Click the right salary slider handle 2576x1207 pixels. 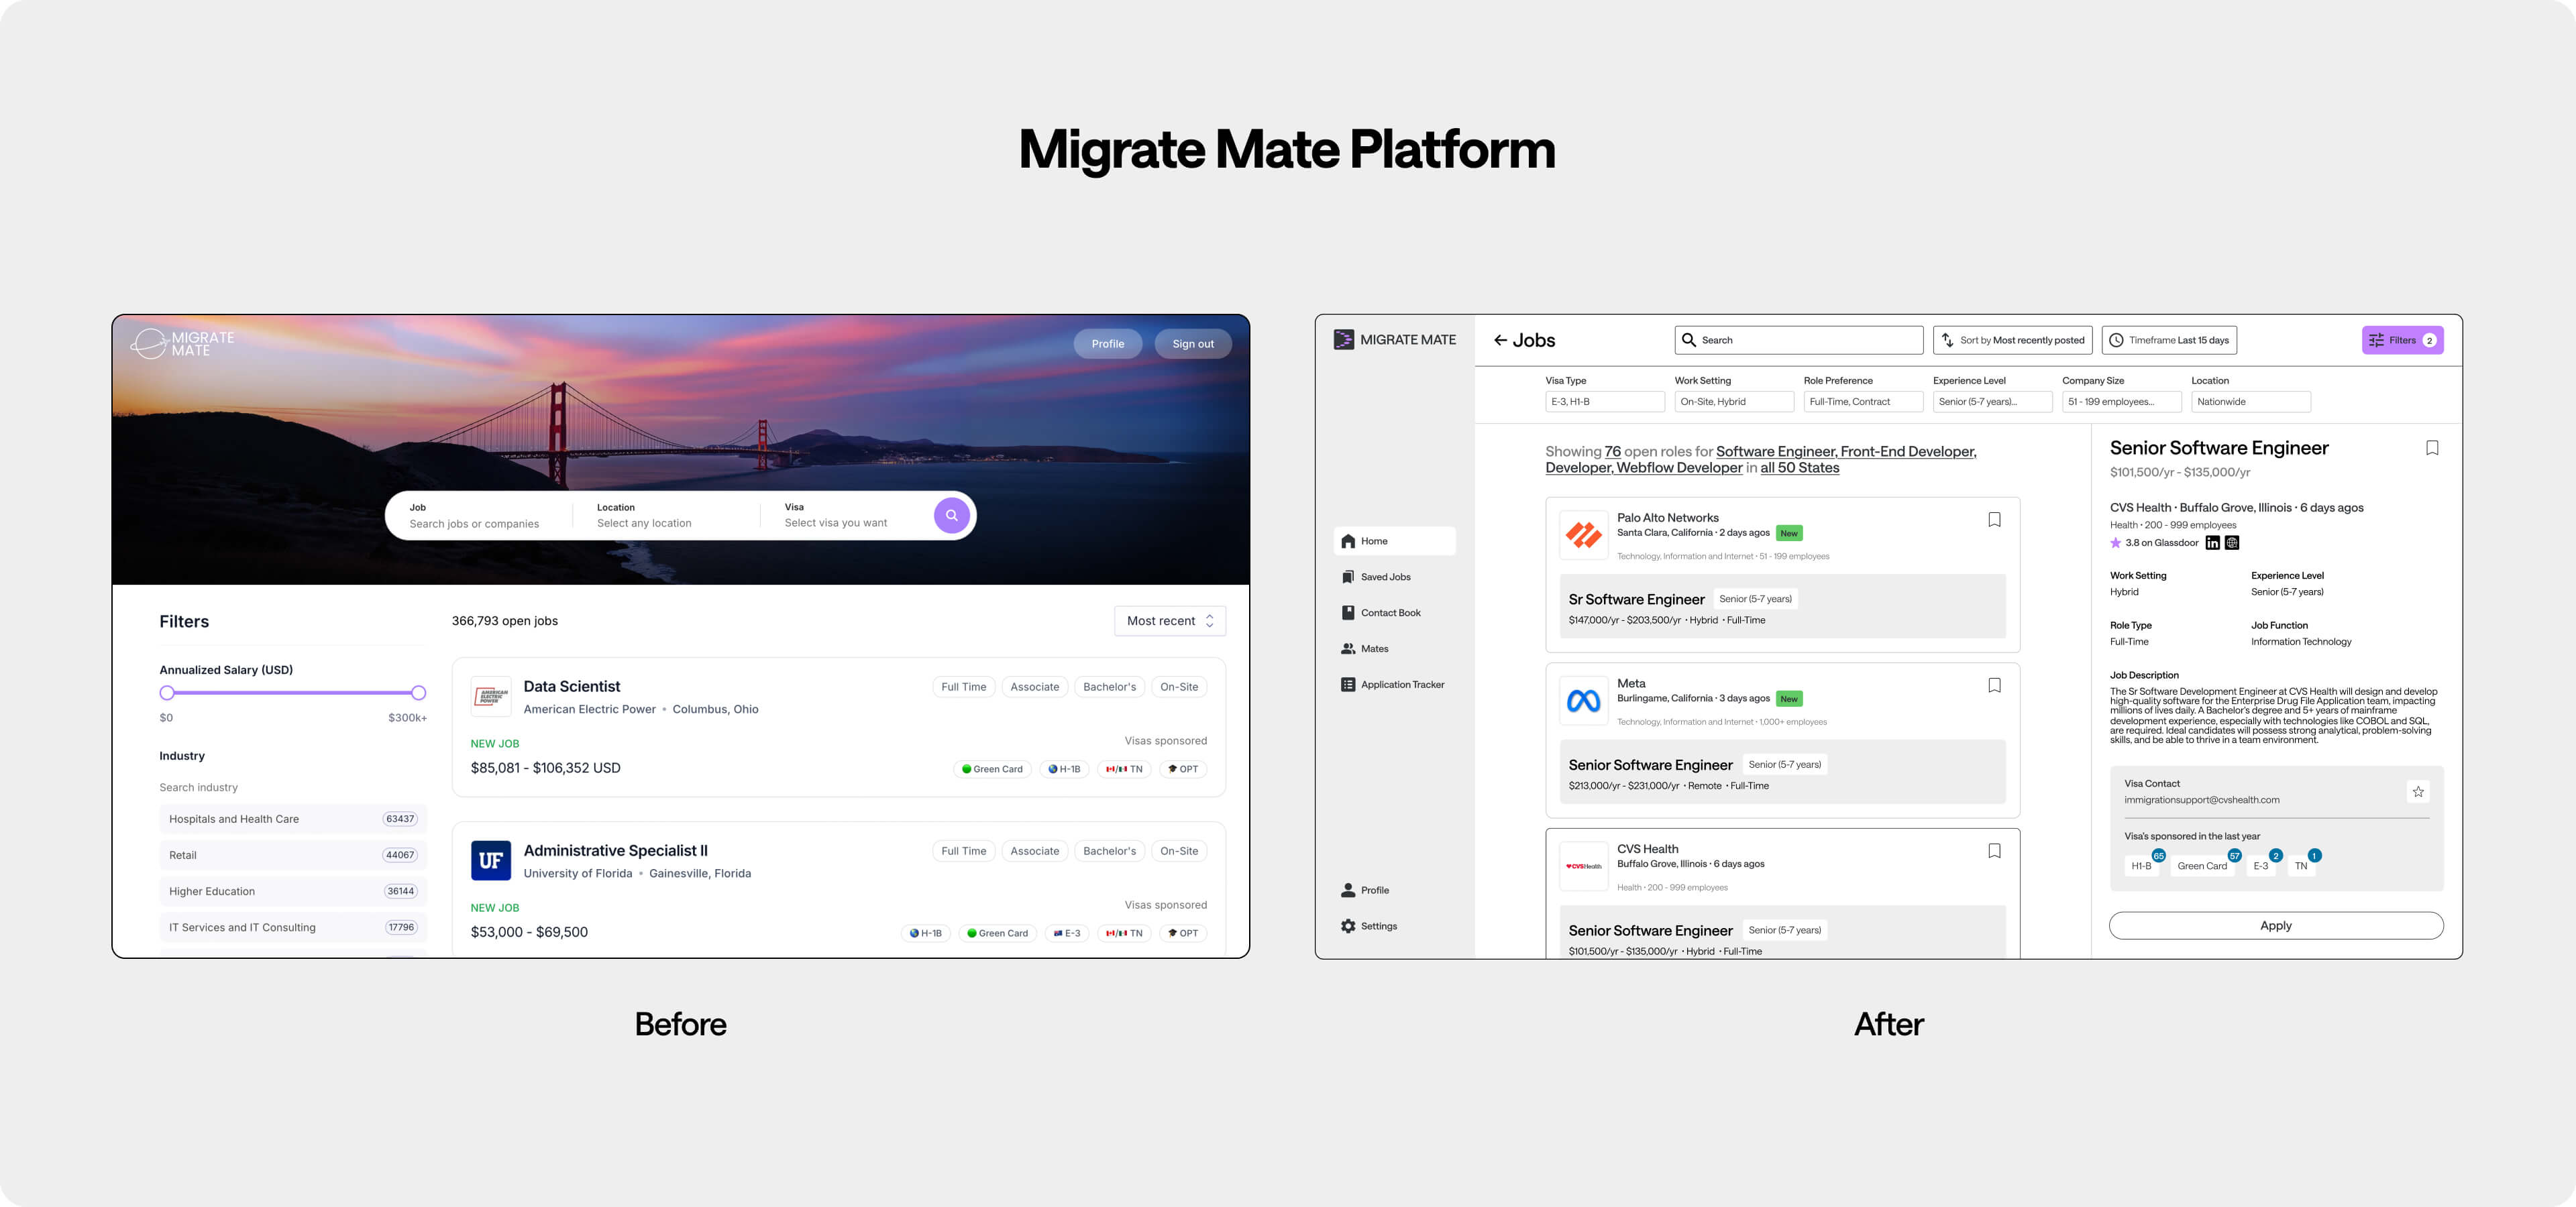click(419, 693)
